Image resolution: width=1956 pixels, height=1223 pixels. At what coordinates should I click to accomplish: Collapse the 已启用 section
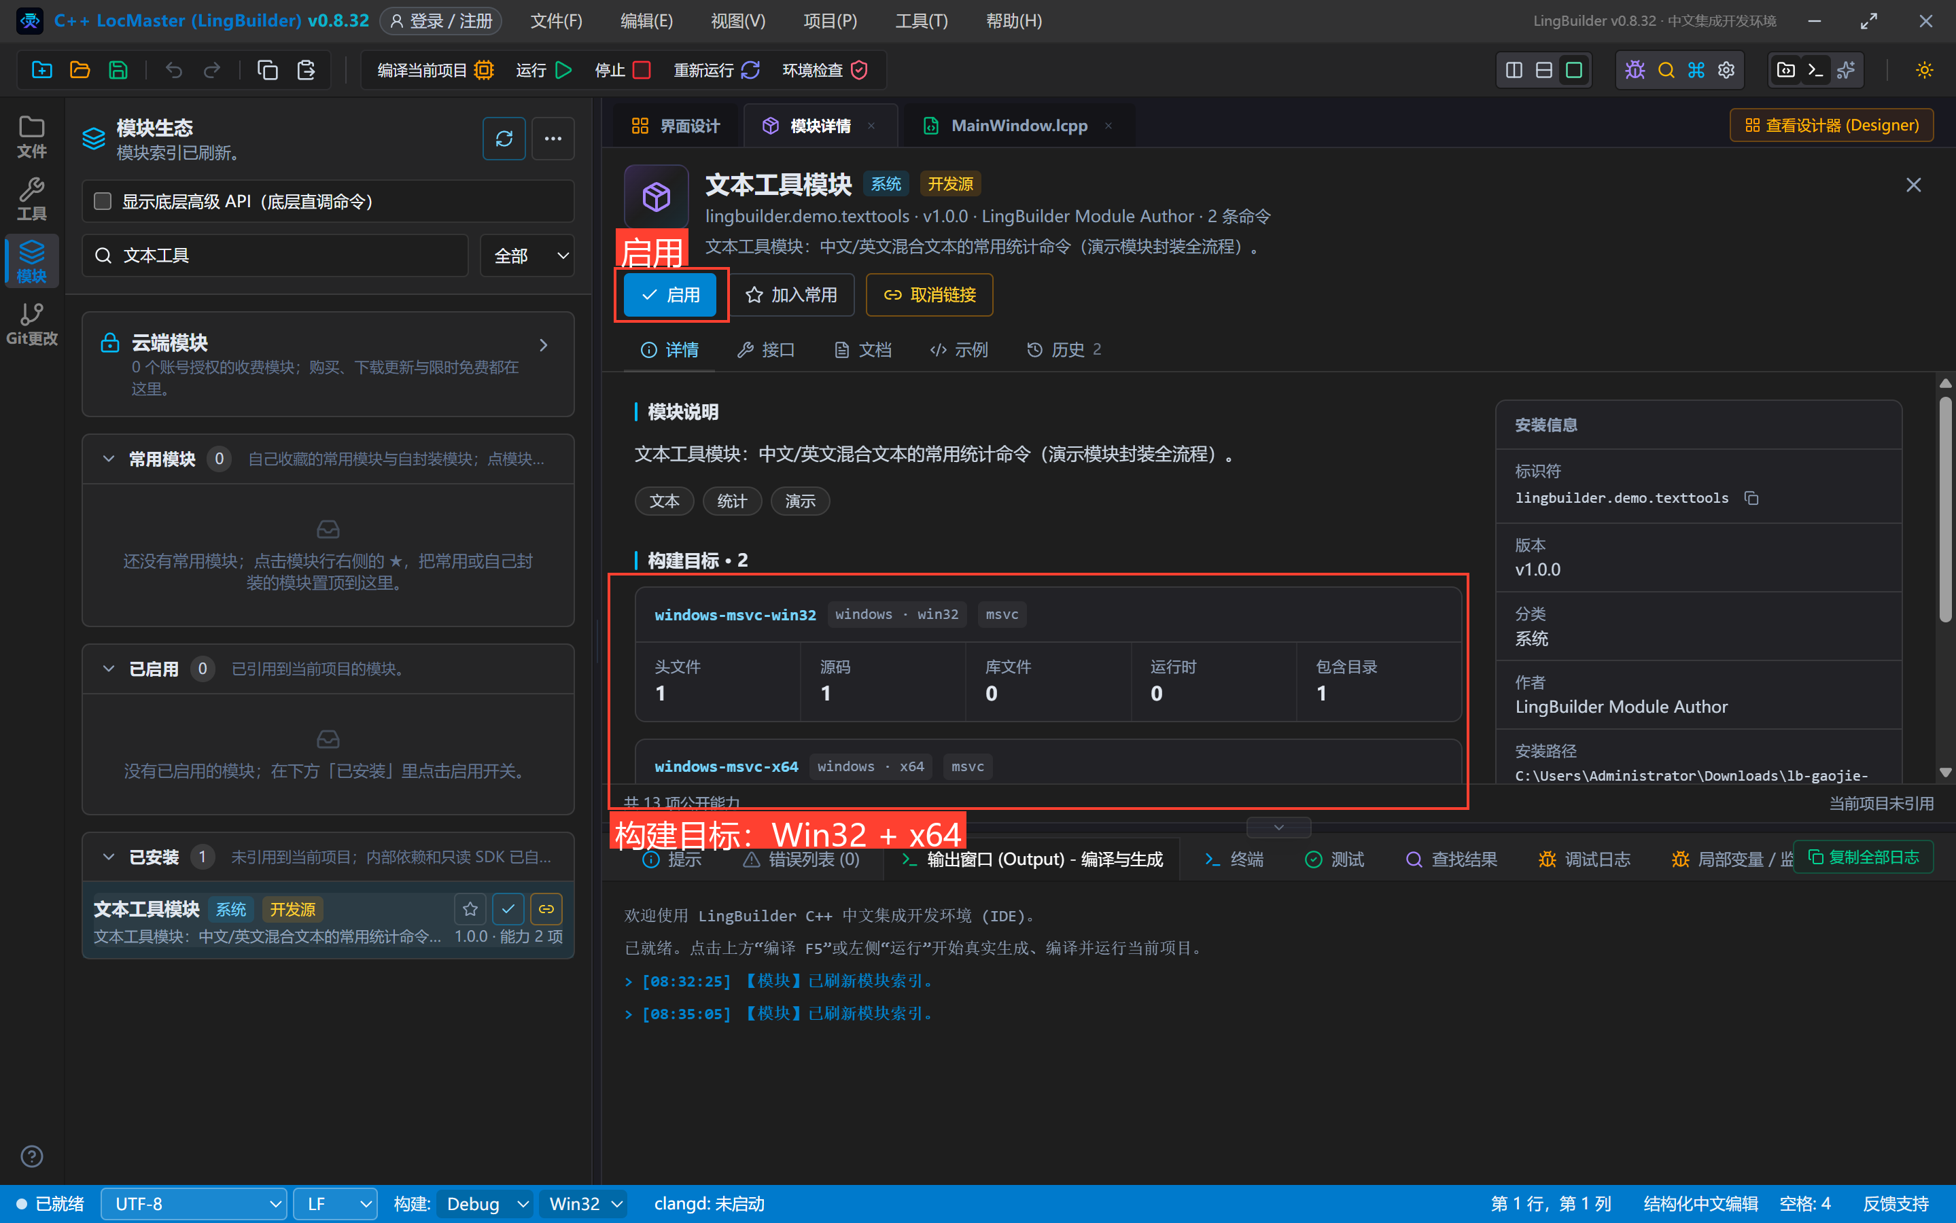coord(108,668)
